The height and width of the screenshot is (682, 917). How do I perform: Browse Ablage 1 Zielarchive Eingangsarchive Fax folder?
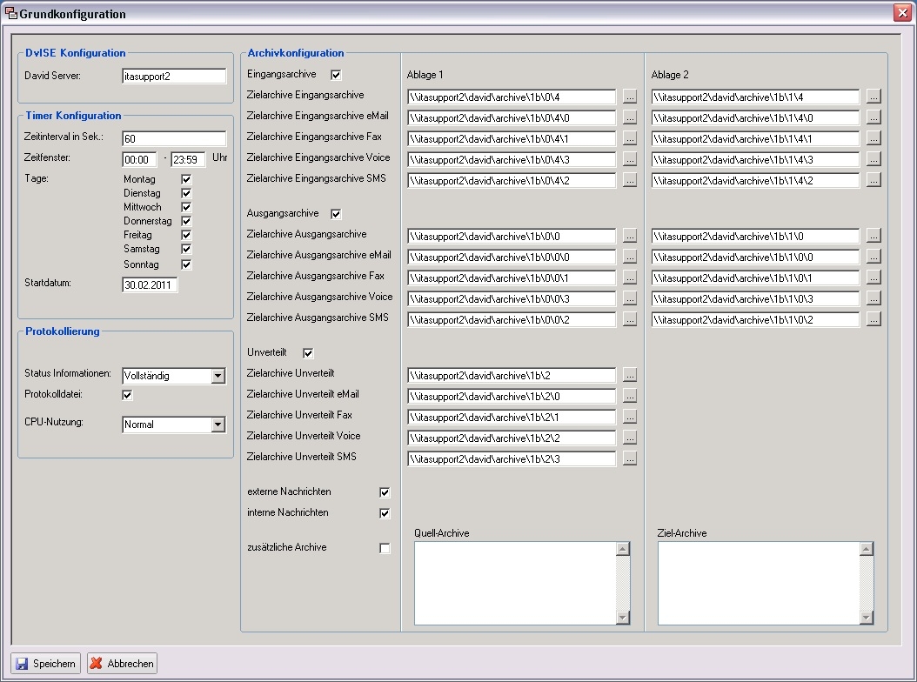click(629, 139)
